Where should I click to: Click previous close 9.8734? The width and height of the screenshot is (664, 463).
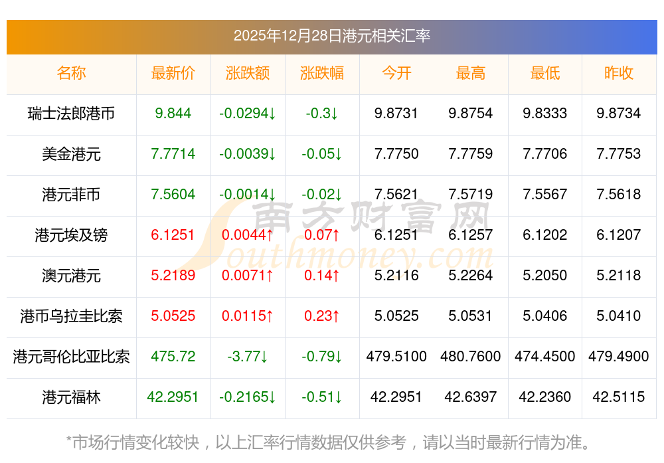(x=619, y=113)
